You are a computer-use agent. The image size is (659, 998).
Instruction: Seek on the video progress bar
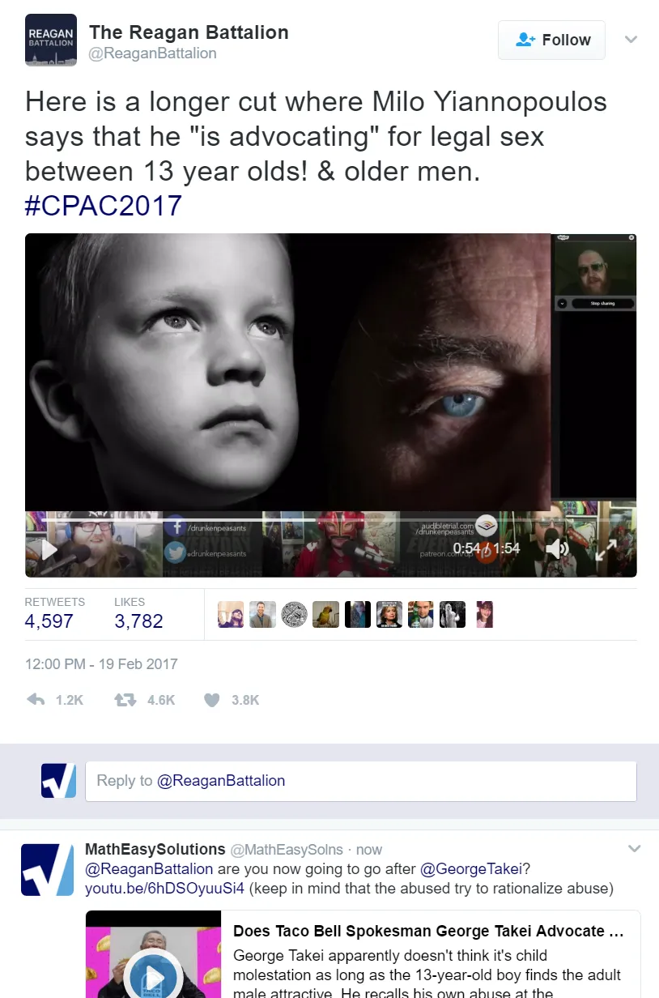[267, 518]
